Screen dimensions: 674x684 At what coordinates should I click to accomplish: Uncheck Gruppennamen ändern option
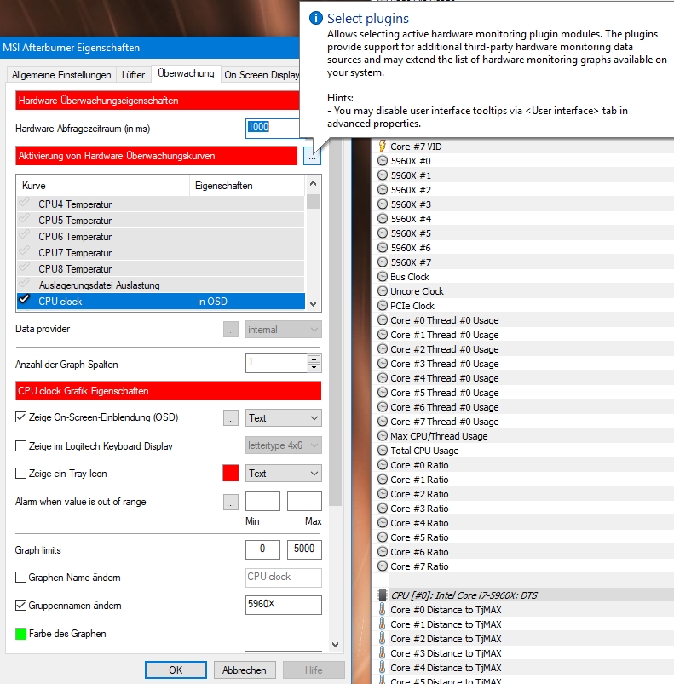point(20,605)
